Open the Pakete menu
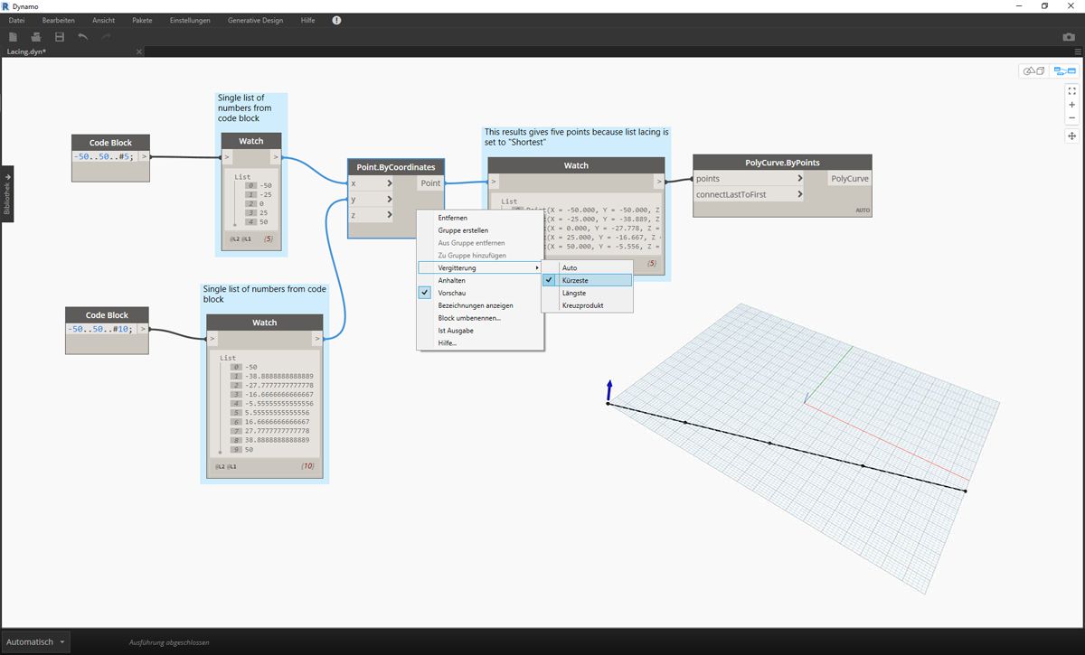 click(142, 20)
